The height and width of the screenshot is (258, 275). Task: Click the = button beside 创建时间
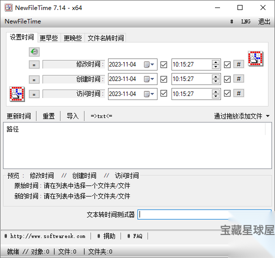tap(34, 80)
